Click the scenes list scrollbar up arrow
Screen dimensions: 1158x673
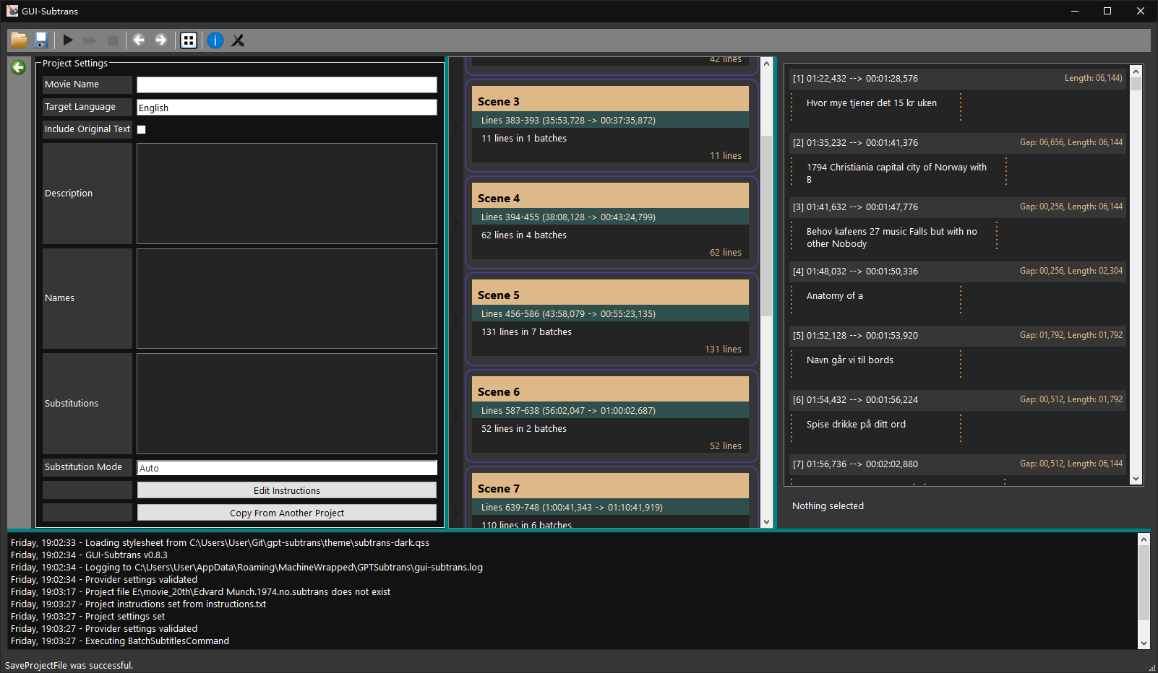point(766,64)
